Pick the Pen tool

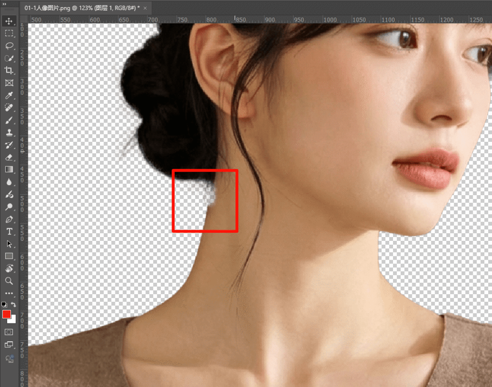pos(9,219)
